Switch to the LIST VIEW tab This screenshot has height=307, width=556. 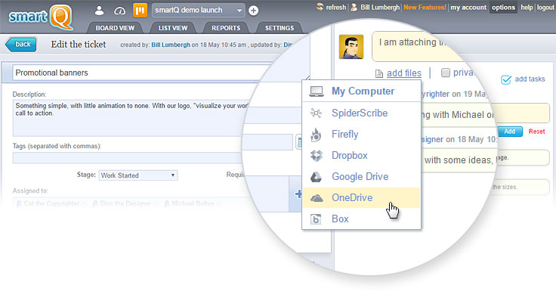click(173, 28)
